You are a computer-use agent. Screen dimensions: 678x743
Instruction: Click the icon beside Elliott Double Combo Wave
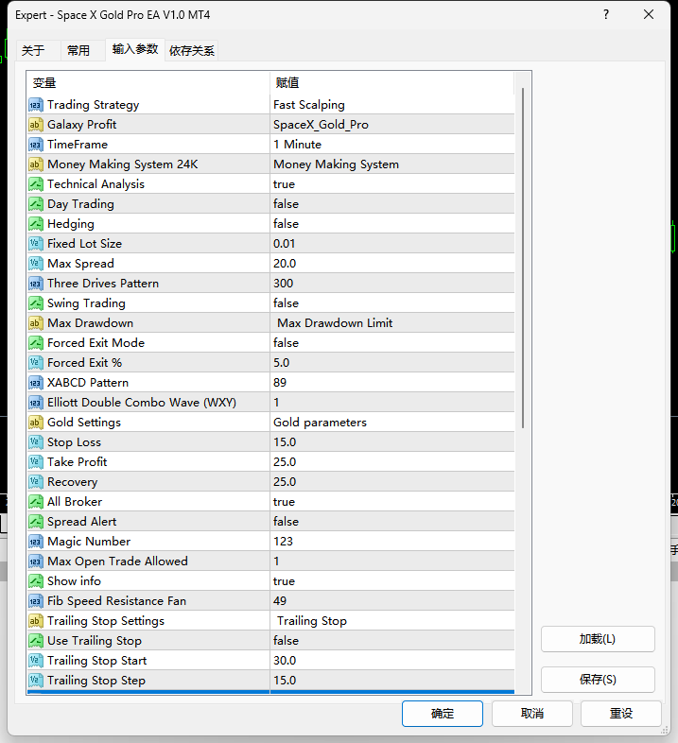(x=36, y=403)
